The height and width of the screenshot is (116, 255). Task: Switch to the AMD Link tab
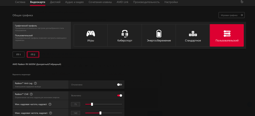[x=122, y=2]
